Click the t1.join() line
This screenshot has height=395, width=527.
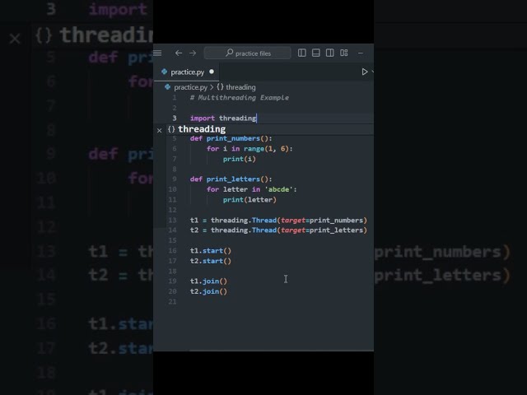[x=208, y=281]
